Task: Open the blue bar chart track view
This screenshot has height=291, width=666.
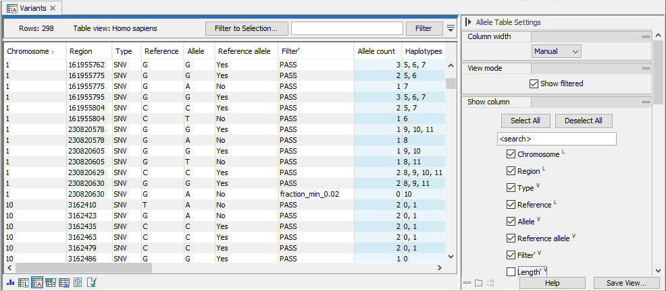Action: (x=11, y=282)
